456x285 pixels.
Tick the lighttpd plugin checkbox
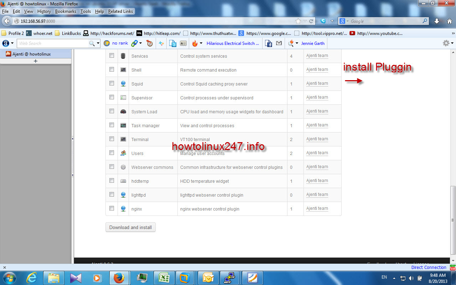point(112,195)
